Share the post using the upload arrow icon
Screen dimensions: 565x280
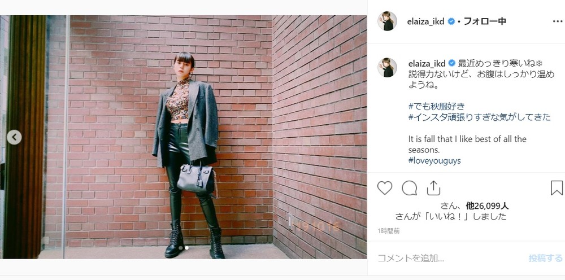[433, 188]
